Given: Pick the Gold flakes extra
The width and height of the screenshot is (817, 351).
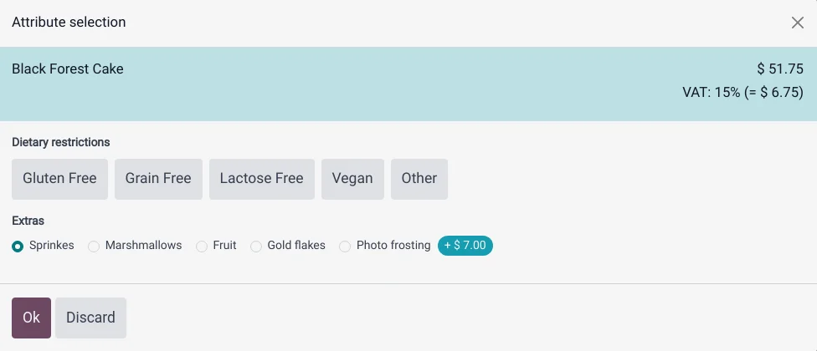Looking at the screenshot, I should point(256,247).
